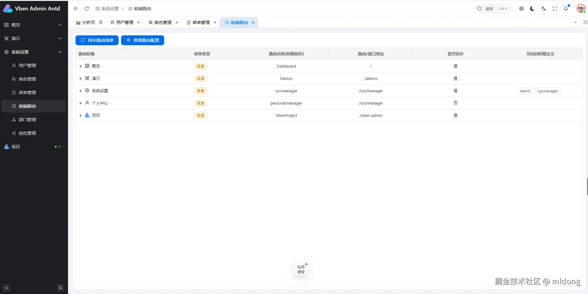The width and height of the screenshot is (588, 294).
Task: Click the 演示 row icon in table
Action: coord(87,78)
